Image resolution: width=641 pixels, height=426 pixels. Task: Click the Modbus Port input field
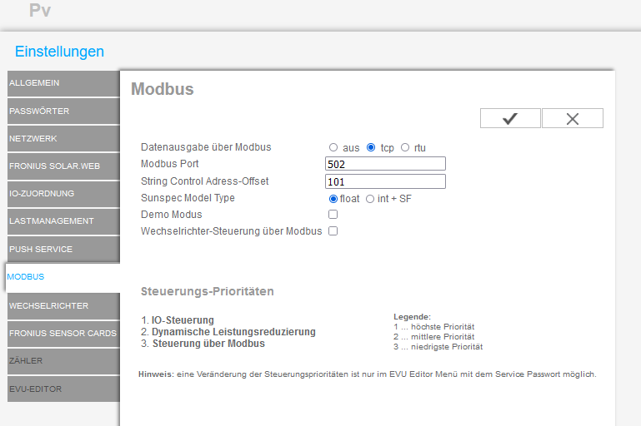pyautogui.click(x=385, y=164)
